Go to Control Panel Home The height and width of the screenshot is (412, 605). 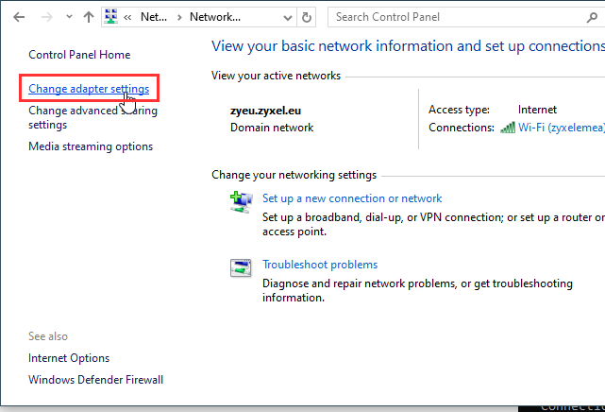pyautogui.click(x=79, y=55)
